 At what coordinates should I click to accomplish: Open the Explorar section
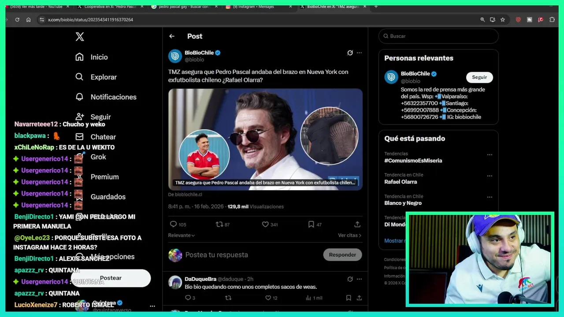pos(96,77)
